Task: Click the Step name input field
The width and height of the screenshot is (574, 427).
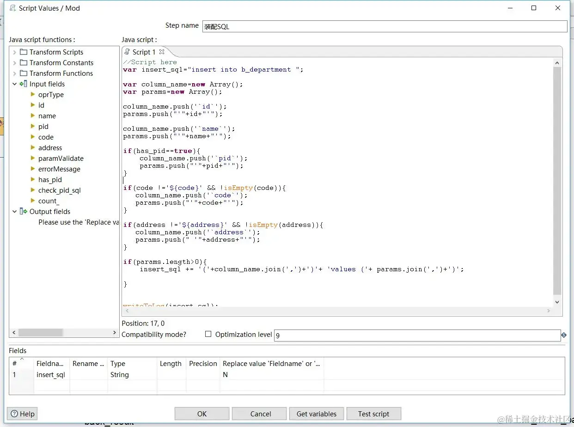Action: (x=385, y=26)
